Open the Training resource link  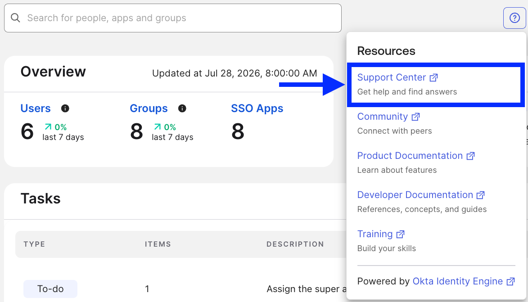(x=375, y=234)
